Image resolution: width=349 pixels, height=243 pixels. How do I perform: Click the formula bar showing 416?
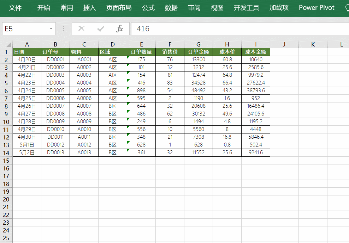pos(240,29)
